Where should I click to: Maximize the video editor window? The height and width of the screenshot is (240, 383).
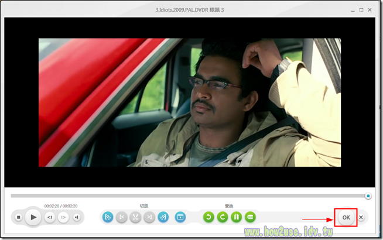click(x=361, y=10)
